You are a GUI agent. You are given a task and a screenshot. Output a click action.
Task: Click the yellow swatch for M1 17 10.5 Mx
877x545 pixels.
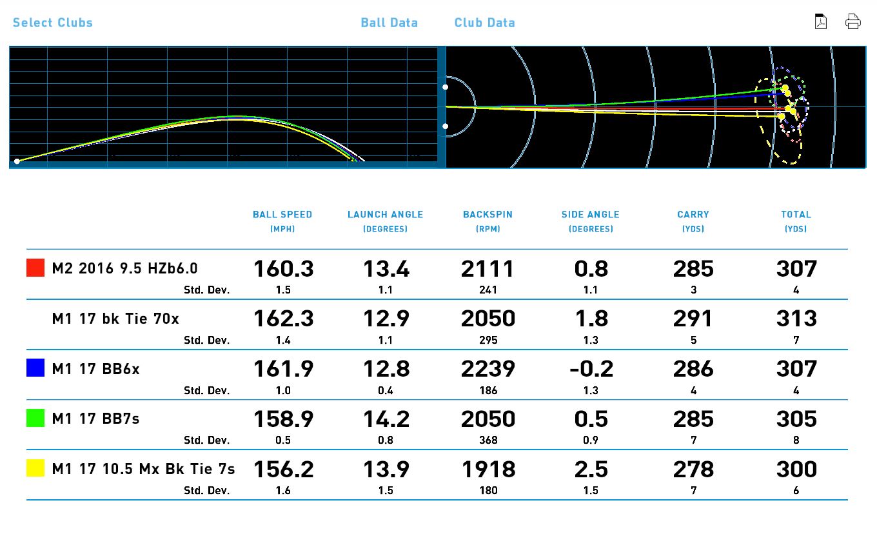point(35,468)
